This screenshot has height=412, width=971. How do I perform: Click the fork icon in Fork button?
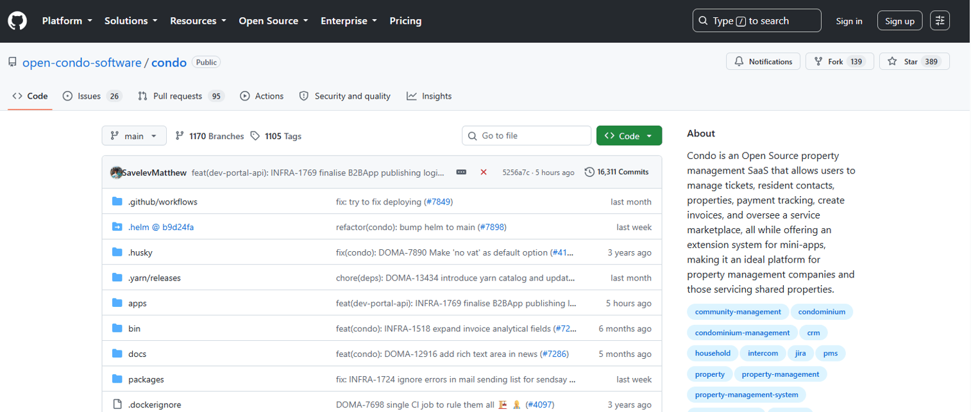818,62
